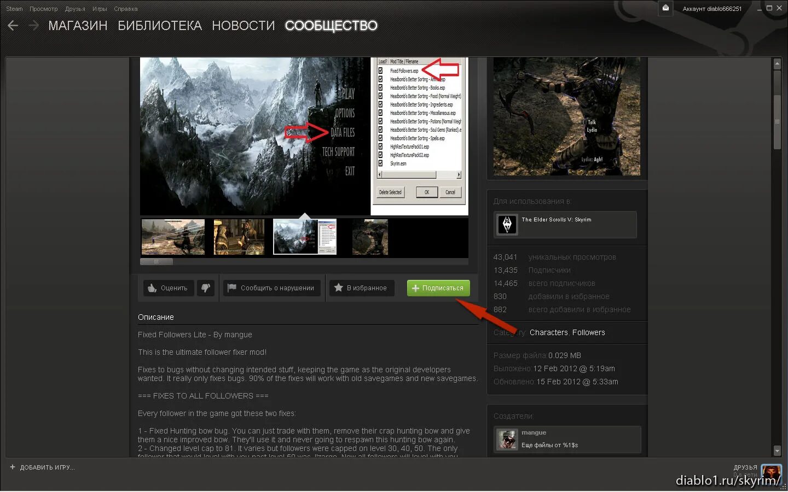Image resolution: width=788 pixels, height=492 pixels.
Task: Switch to the СООБЩЕСТВО tab
Action: (331, 26)
